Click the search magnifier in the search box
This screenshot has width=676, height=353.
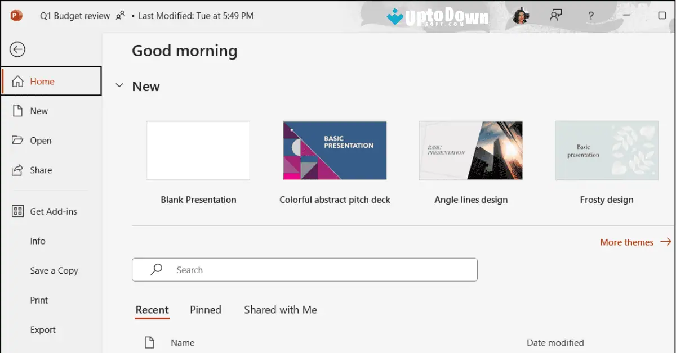pos(155,269)
